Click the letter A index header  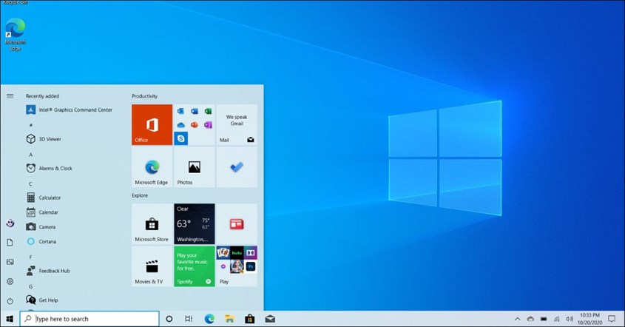pos(30,155)
